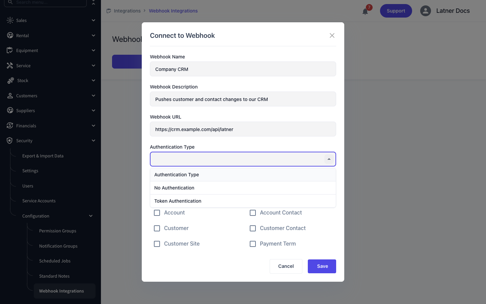Check the Account checkbox
The width and height of the screenshot is (486, 304).
point(157,213)
